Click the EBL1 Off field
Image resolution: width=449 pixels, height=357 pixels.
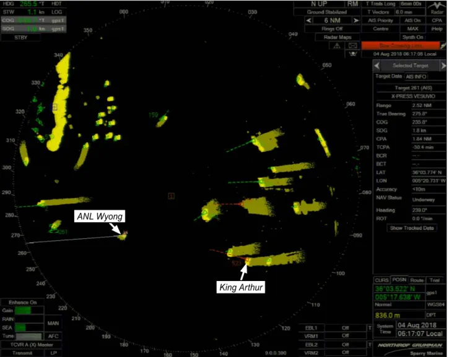pyautogui.click(x=346, y=328)
